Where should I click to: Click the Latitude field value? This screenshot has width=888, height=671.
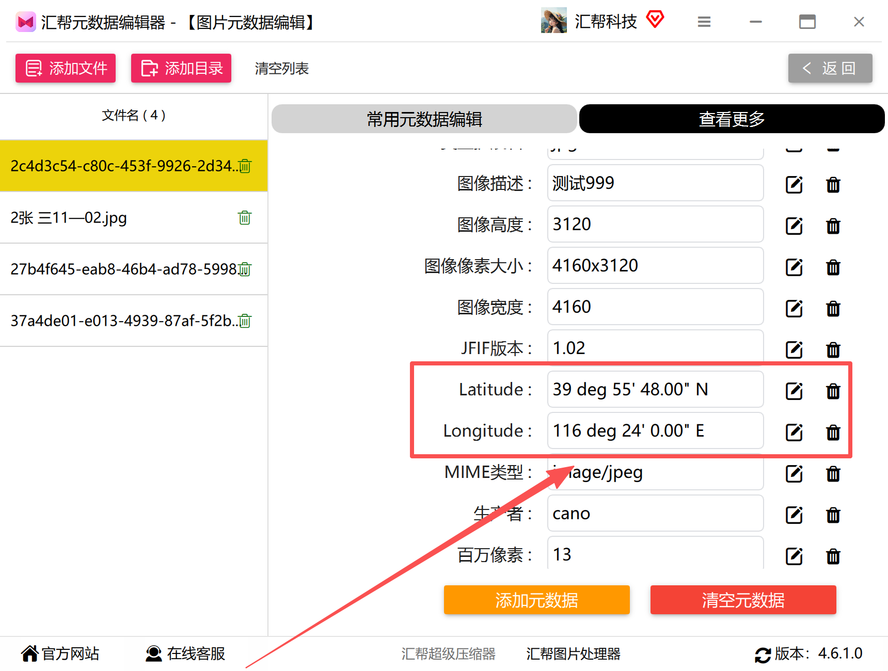(655, 389)
